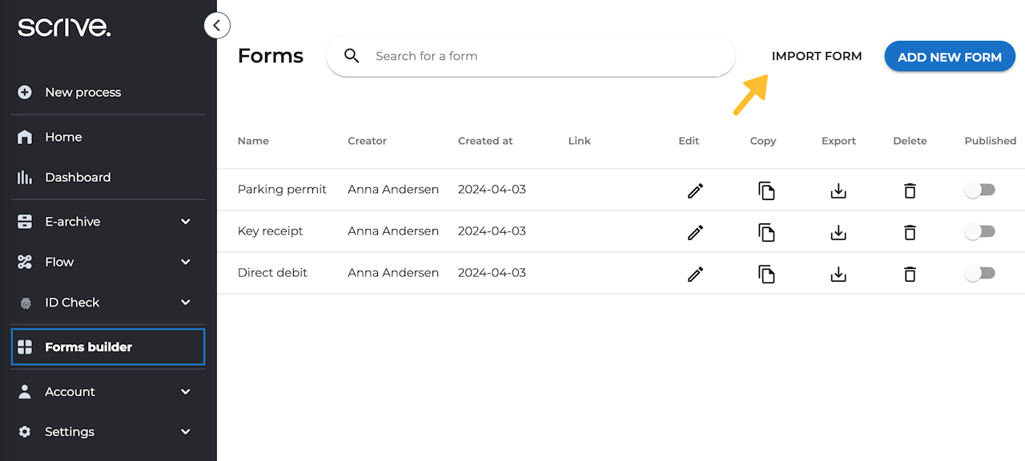Publish the Parking permit form
Image resolution: width=1025 pixels, height=461 pixels.
[980, 190]
